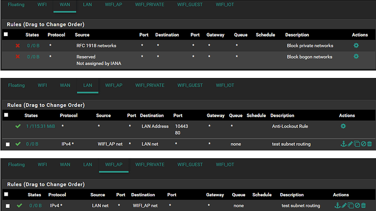This screenshot has height=211, width=376.
Task: Click green check on LAN net to WIFI_AP net rule
Action: (20, 205)
